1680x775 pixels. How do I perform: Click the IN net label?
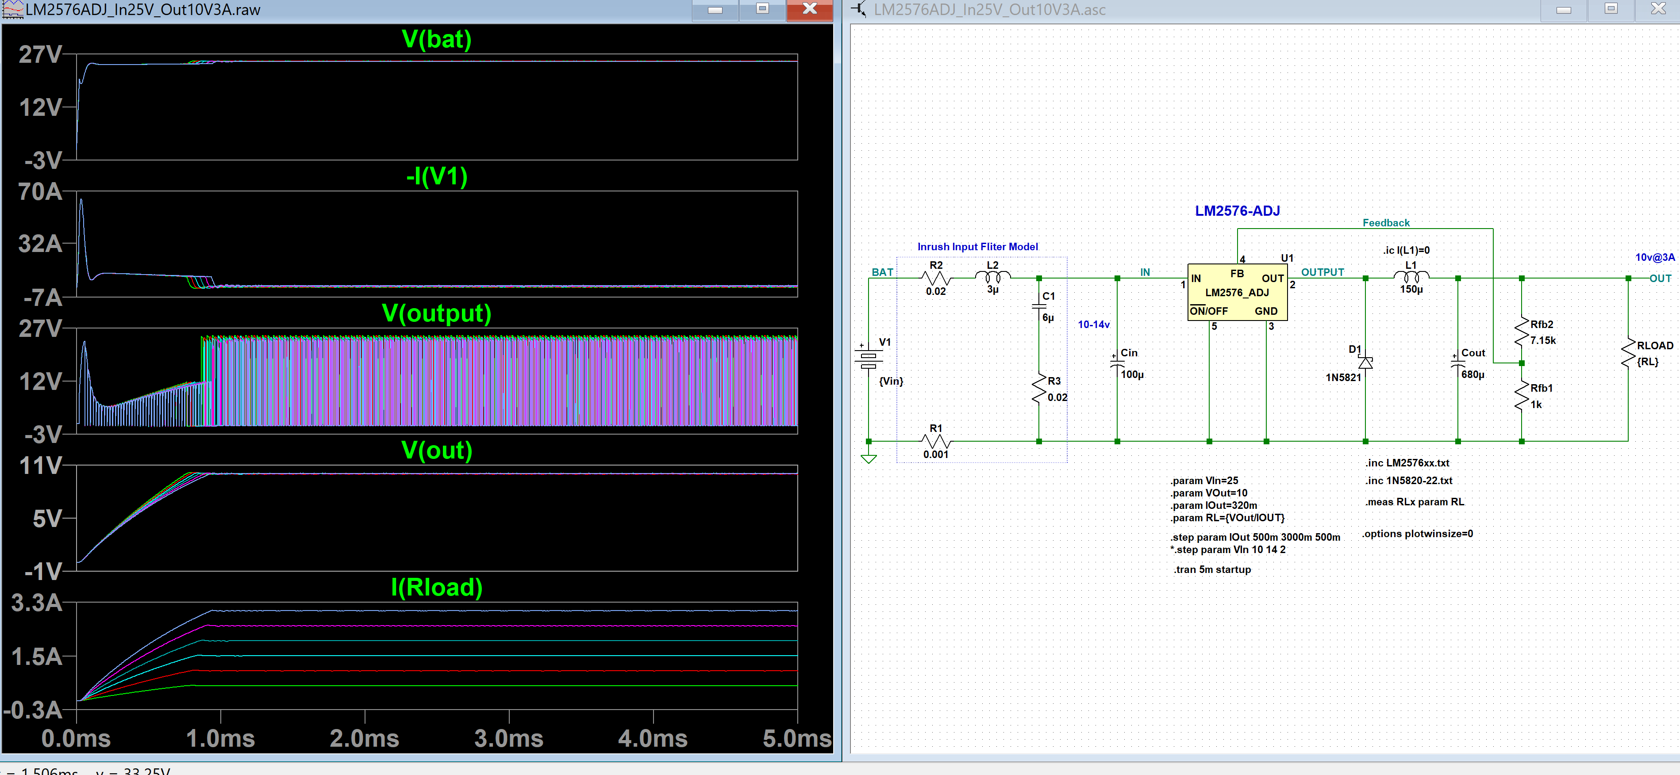[x=1145, y=272]
